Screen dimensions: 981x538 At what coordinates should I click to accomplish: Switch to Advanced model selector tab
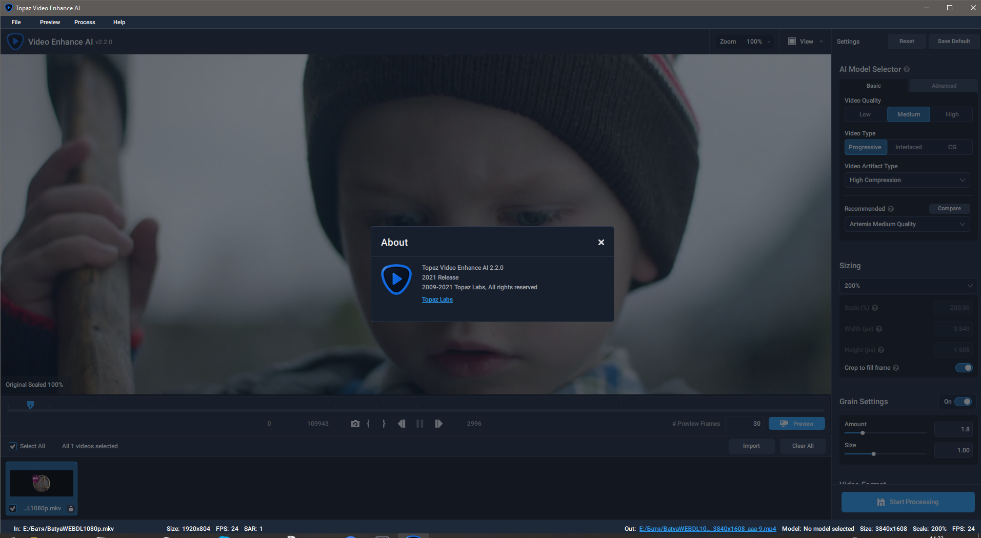tap(944, 86)
